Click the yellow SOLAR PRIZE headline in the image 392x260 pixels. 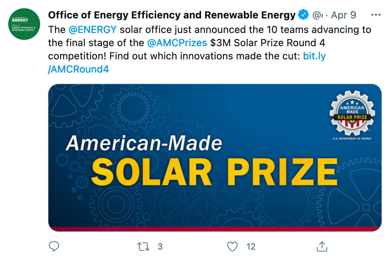(214, 172)
